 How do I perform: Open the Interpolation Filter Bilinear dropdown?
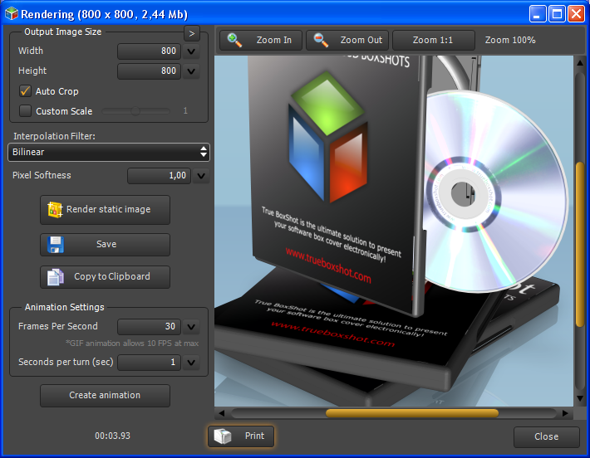pyautogui.click(x=109, y=153)
